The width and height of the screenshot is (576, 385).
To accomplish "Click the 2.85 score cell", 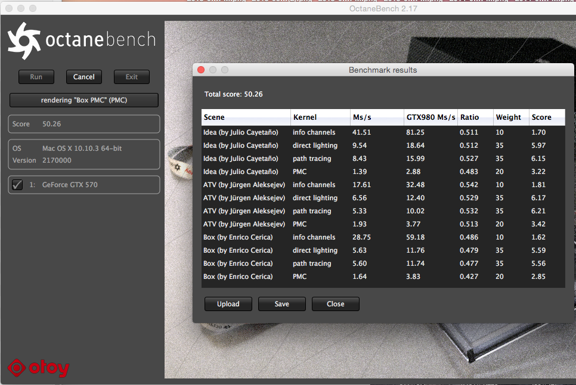I will tap(538, 277).
